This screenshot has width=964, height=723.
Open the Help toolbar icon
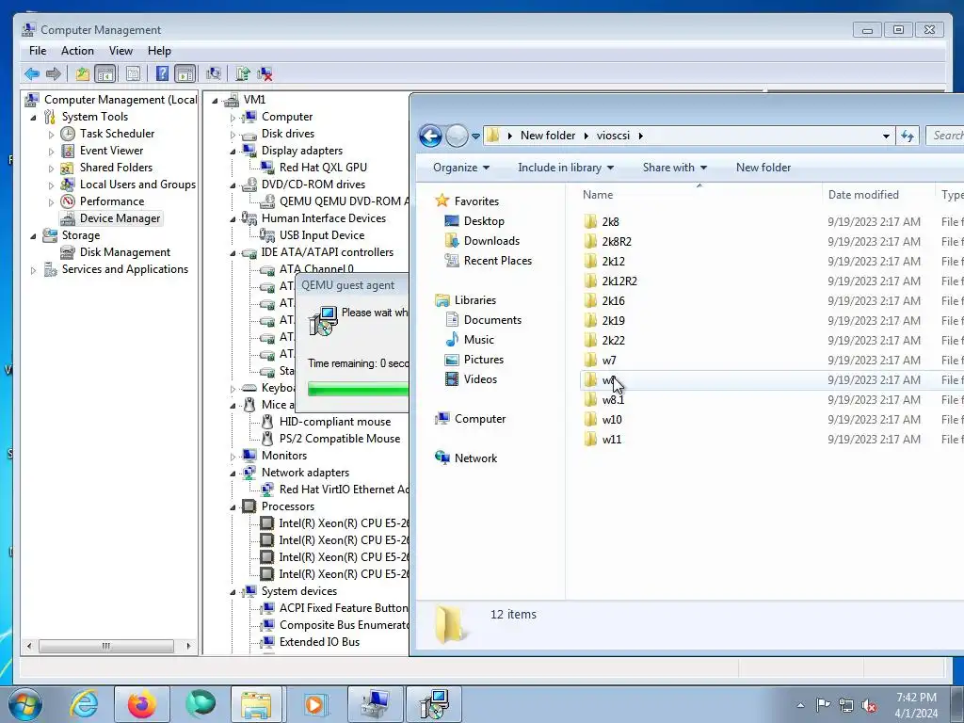click(162, 74)
